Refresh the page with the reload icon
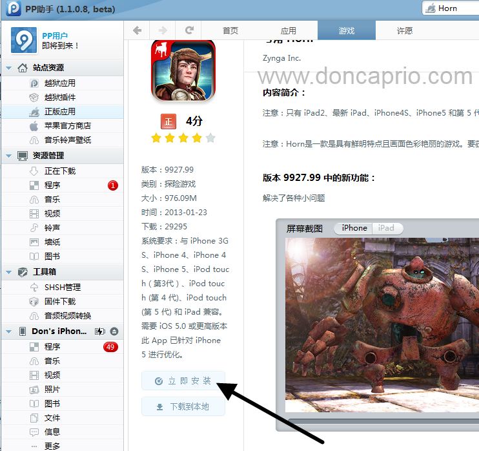The image size is (479, 451). click(189, 30)
